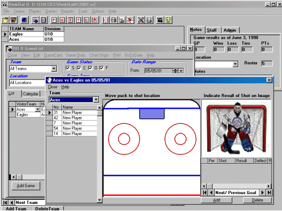Switch to the Staff tab
This screenshot has height=211, width=282.
click(212, 30)
